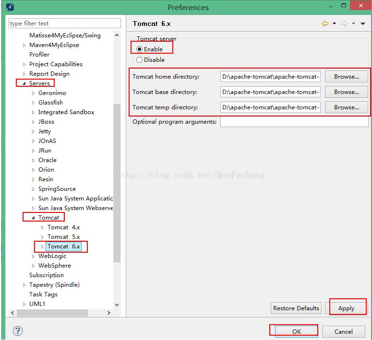The height and width of the screenshot is (340, 372).
Task: Click the tree's vertical scrollbar down arrow
Action: click(117, 305)
